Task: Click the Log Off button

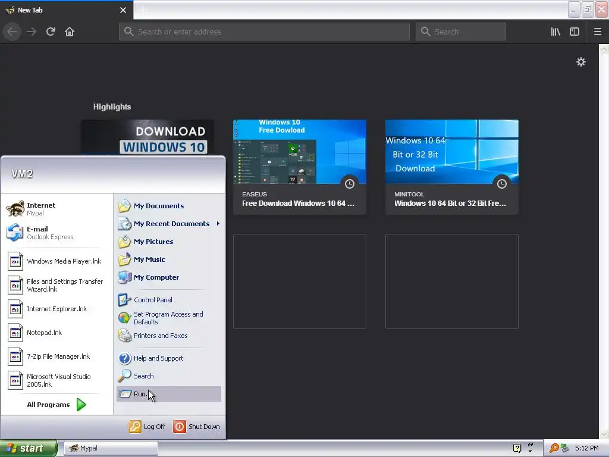Action: [x=147, y=427]
